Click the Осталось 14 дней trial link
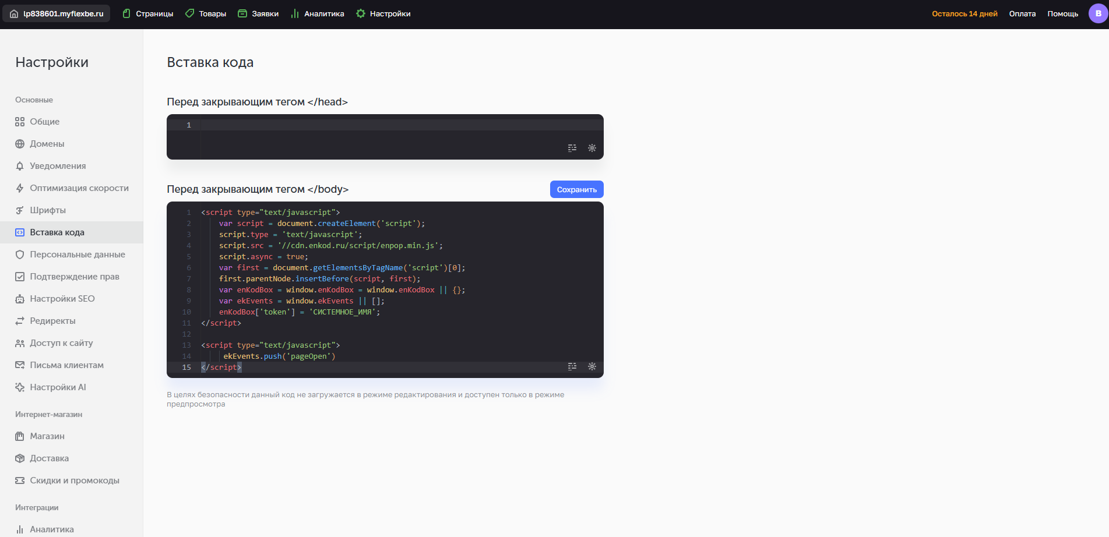Screen dimensions: 1109x537 (x=964, y=13)
